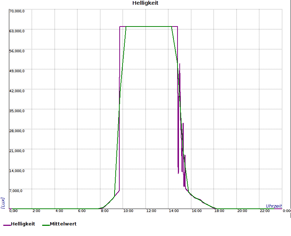The image size is (291, 236).
Task: Click the 14:00 tick on time axis
Action: pyautogui.click(x=174, y=211)
